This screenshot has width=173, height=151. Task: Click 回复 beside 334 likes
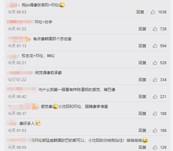click(x=142, y=79)
